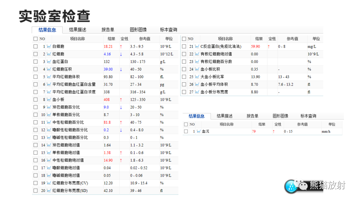Viewport: 357px width, 201px height.
Task: Open 报告单 tab above 血沉 table
Action: click(252, 116)
